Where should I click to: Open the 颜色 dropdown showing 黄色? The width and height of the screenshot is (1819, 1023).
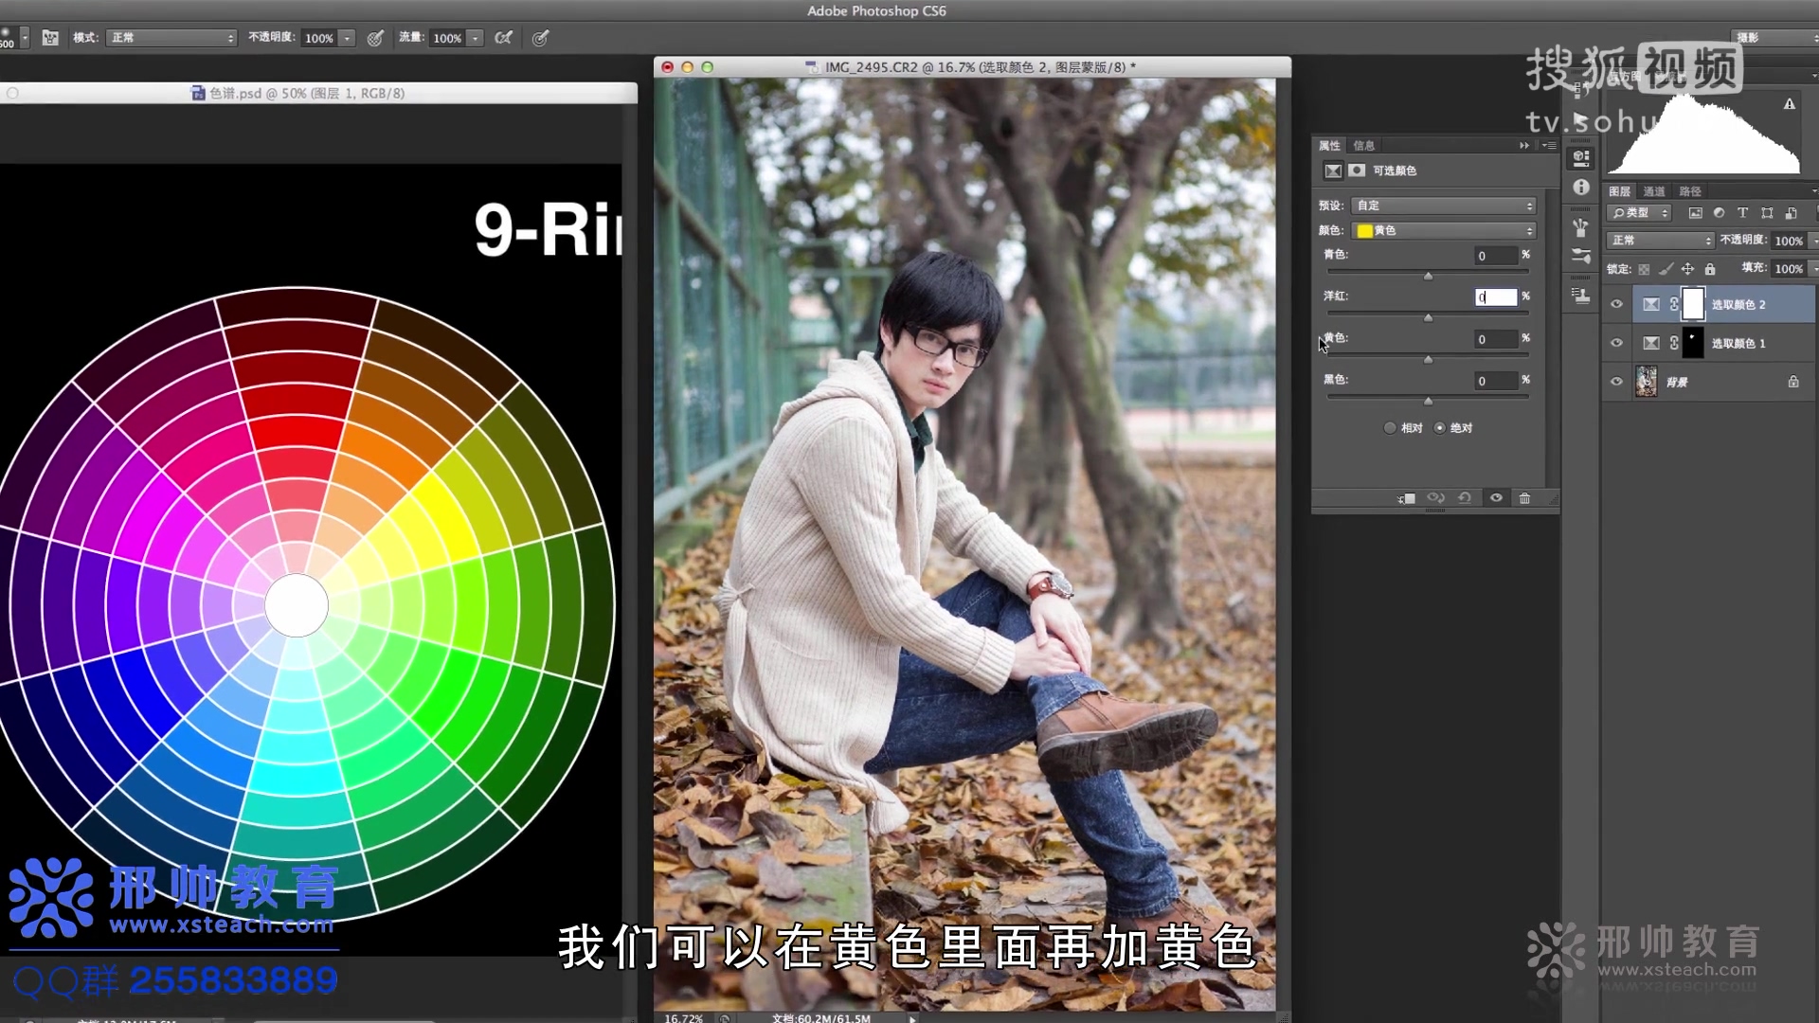(x=1444, y=230)
